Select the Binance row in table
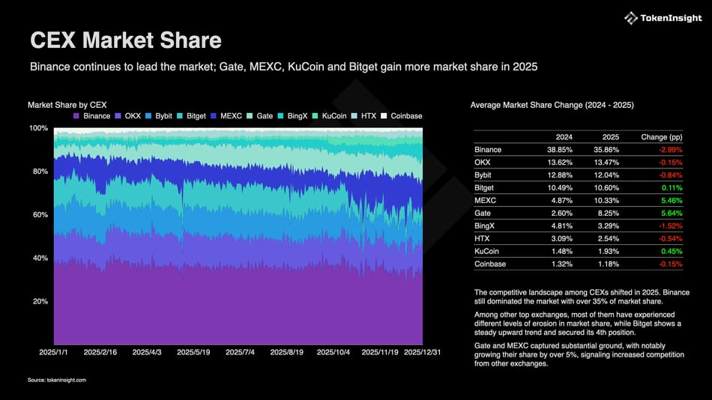This screenshot has width=712, height=400. pyautogui.click(x=488, y=150)
